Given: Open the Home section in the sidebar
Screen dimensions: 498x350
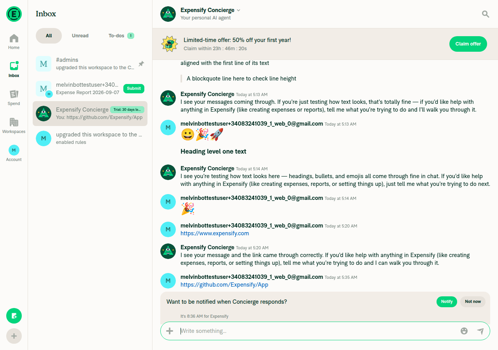Looking at the screenshot, I should [x=14, y=42].
